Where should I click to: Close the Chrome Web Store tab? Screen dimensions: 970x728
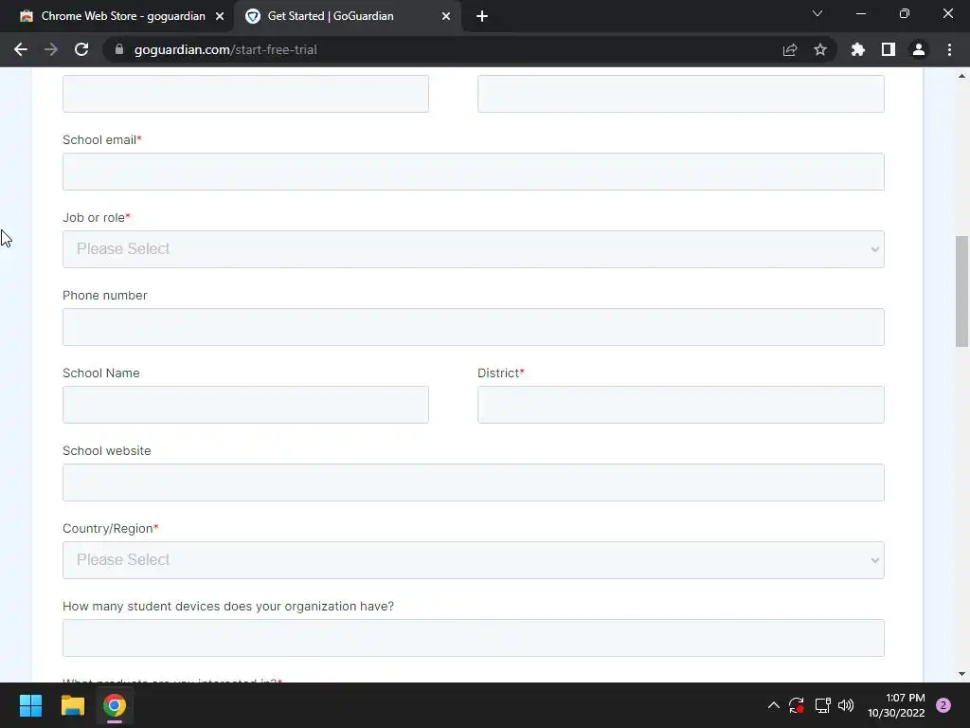220,16
